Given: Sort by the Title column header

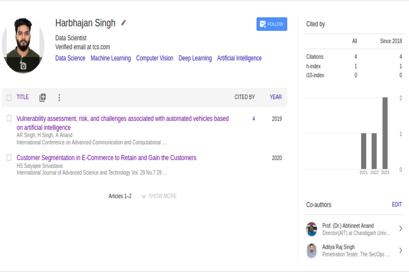Looking at the screenshot, I should click(22, 97).
